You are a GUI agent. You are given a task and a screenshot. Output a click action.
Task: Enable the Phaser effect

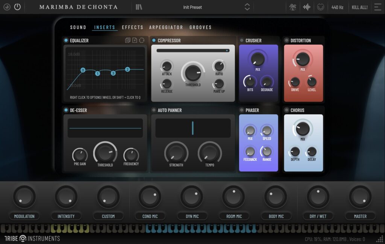(242, 110)
